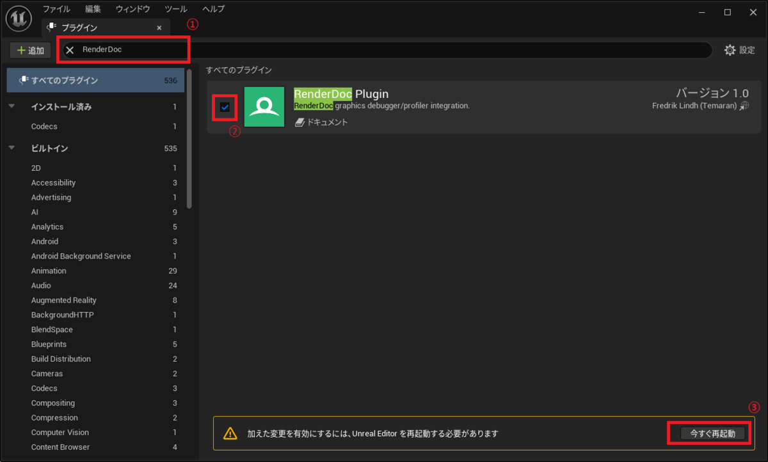This screenshot has height=462, width=768.
Task: Click the ビルトイン header label
Action: (x=49, y=148)
